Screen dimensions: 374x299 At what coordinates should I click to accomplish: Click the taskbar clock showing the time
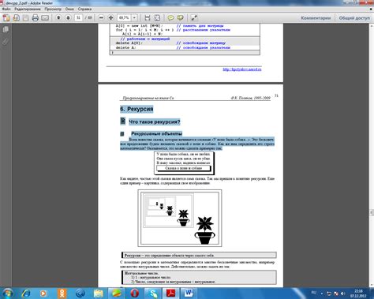(x=358, y=293)
